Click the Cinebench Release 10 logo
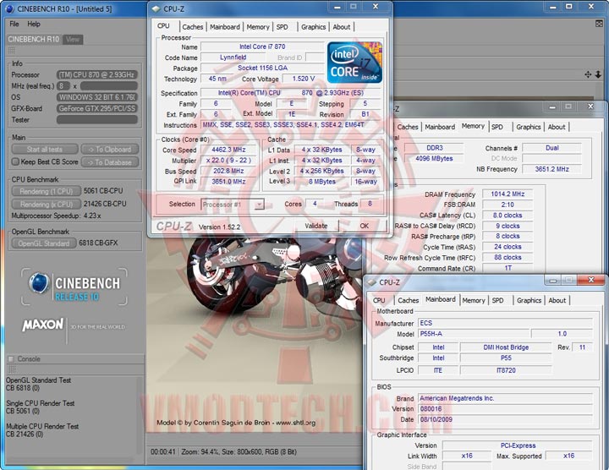This screenshot has height=470, width=609. pos(74,287)
